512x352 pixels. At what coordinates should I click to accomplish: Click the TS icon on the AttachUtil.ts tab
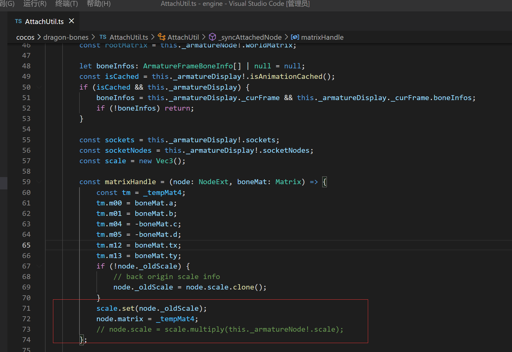coord(18,21)
